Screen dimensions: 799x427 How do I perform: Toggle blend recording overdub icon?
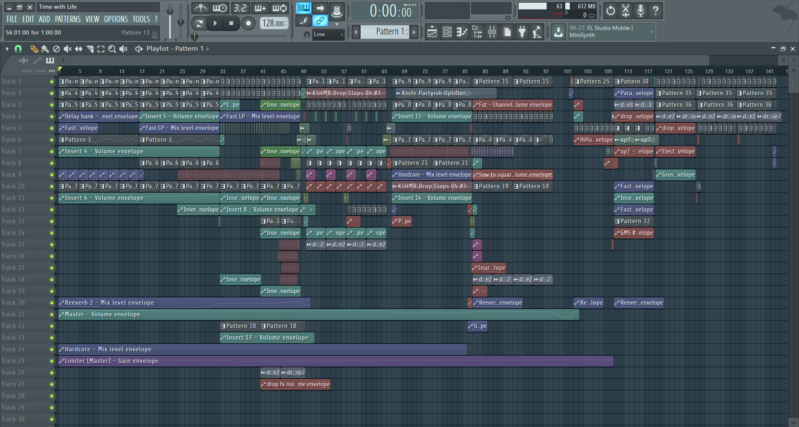coord(260,8)
